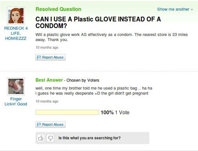Screen dimensions: 198x151
Task: Click the Resolved Question heading
Action: pos(58,9)
